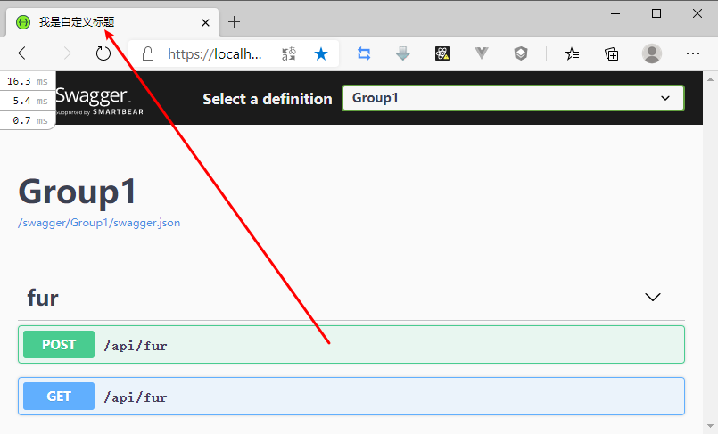718x434 pixels.
Task: Click the user profile avatar
Action: coord(652,53)
